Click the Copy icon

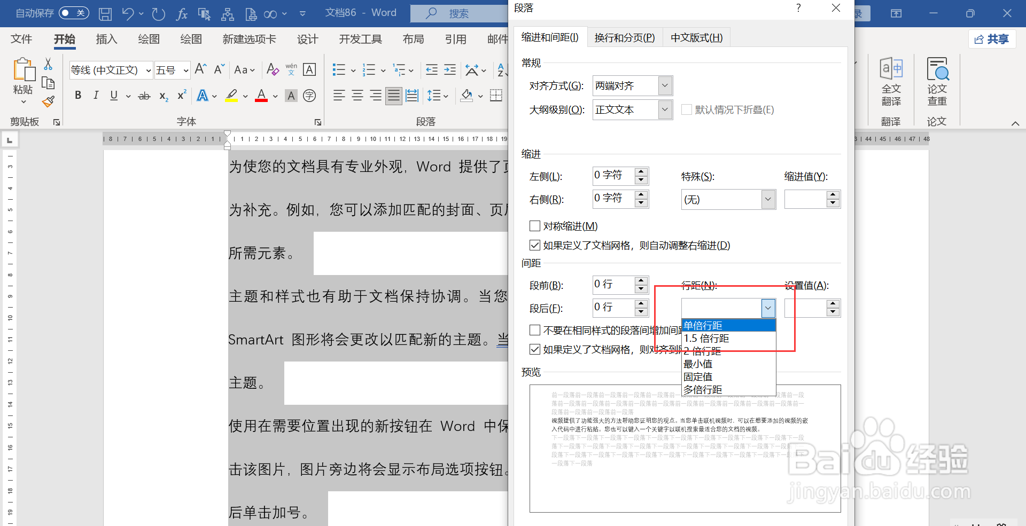(x=48, y=83)
